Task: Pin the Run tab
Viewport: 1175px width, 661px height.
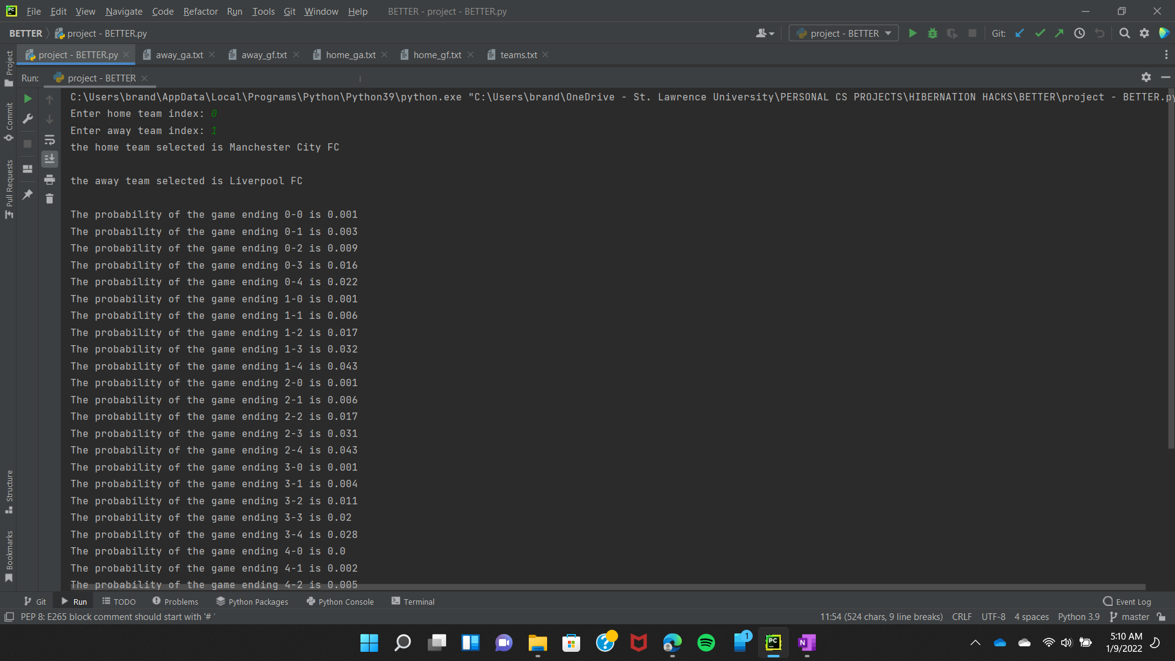Action: coord(28,195)
